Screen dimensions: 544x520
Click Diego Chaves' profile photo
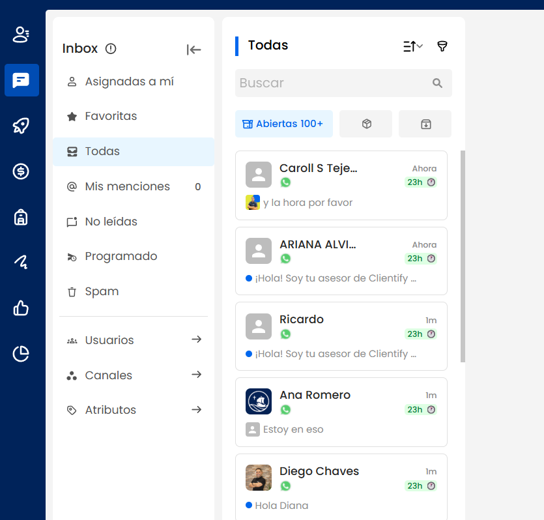tap(259, 478)
